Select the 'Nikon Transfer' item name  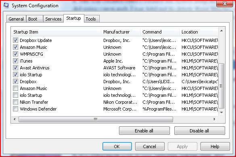coord(34,102)
